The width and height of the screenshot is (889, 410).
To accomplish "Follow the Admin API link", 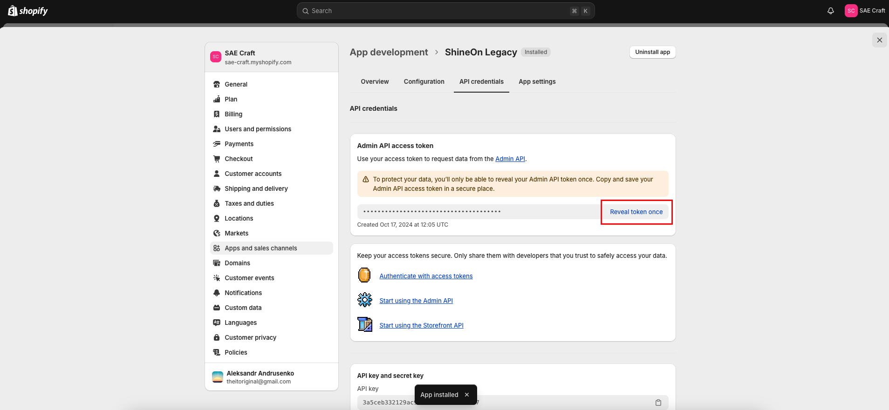I will (510, 159).
